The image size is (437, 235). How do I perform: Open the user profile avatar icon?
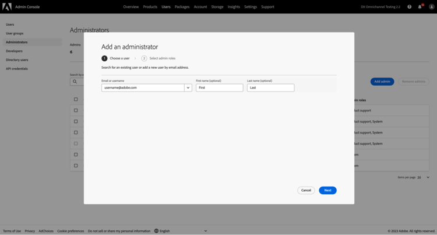pos(431,6)
